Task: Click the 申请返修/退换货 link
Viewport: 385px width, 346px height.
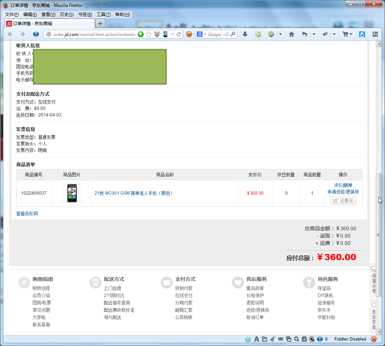Action: pos(343,192)
